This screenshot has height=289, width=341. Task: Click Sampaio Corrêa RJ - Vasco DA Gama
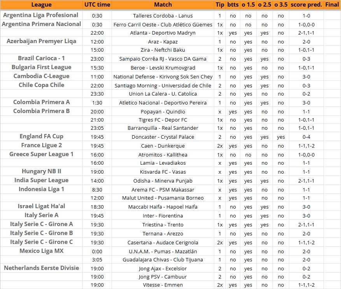click(163, 59)
